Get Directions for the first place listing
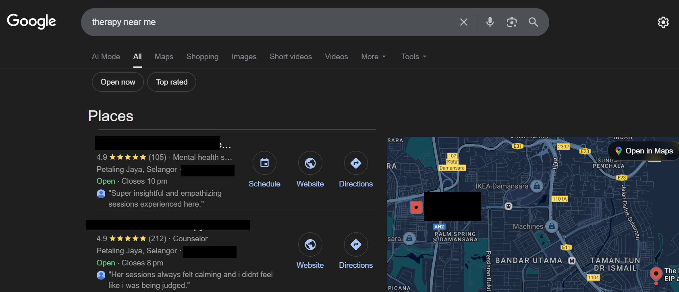The image size is (679, 292). point(355,163)
